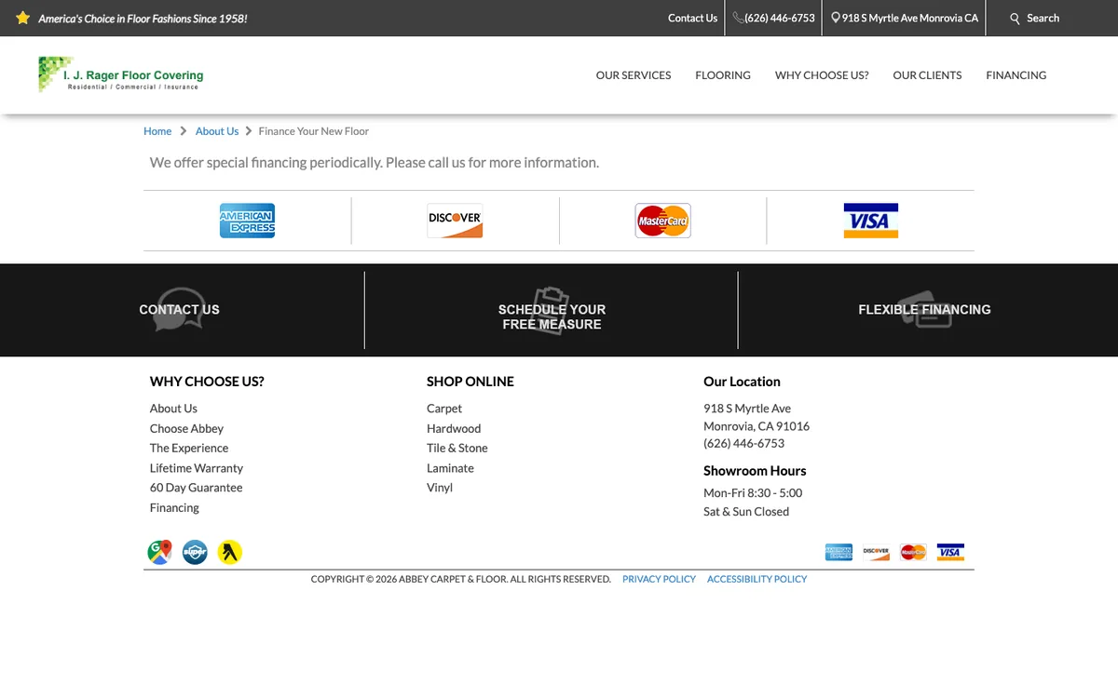The width and height of the screenshot is (1118, 698).
Task: Open the Privacy Policy link
Action: (659, 579)
